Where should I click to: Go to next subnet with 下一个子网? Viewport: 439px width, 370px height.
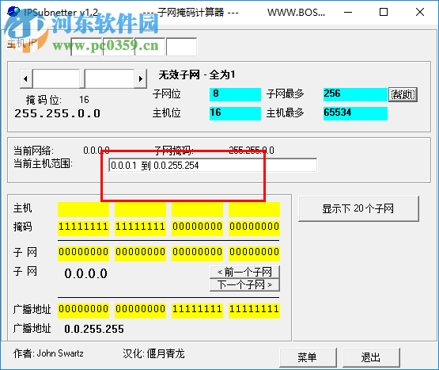[x=244, y=284]
